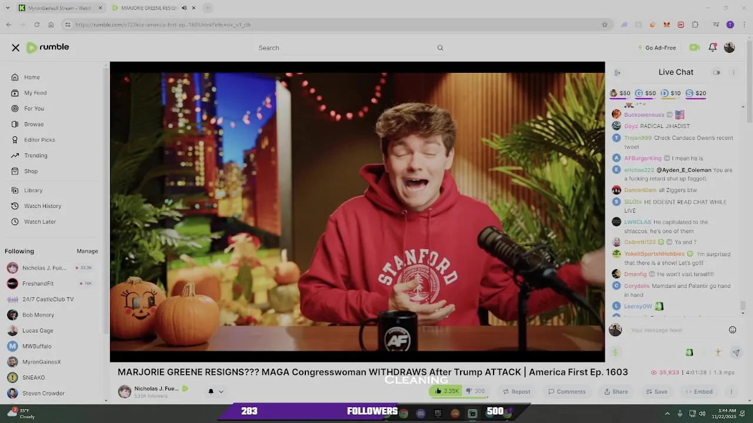Viewport: 753px width, 423px height.
Task: Open the browser extensions puzzle icon
Action: 695,25
